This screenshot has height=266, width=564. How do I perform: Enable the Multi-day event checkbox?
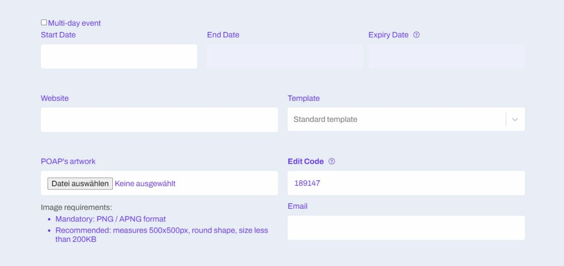(44, 23)
